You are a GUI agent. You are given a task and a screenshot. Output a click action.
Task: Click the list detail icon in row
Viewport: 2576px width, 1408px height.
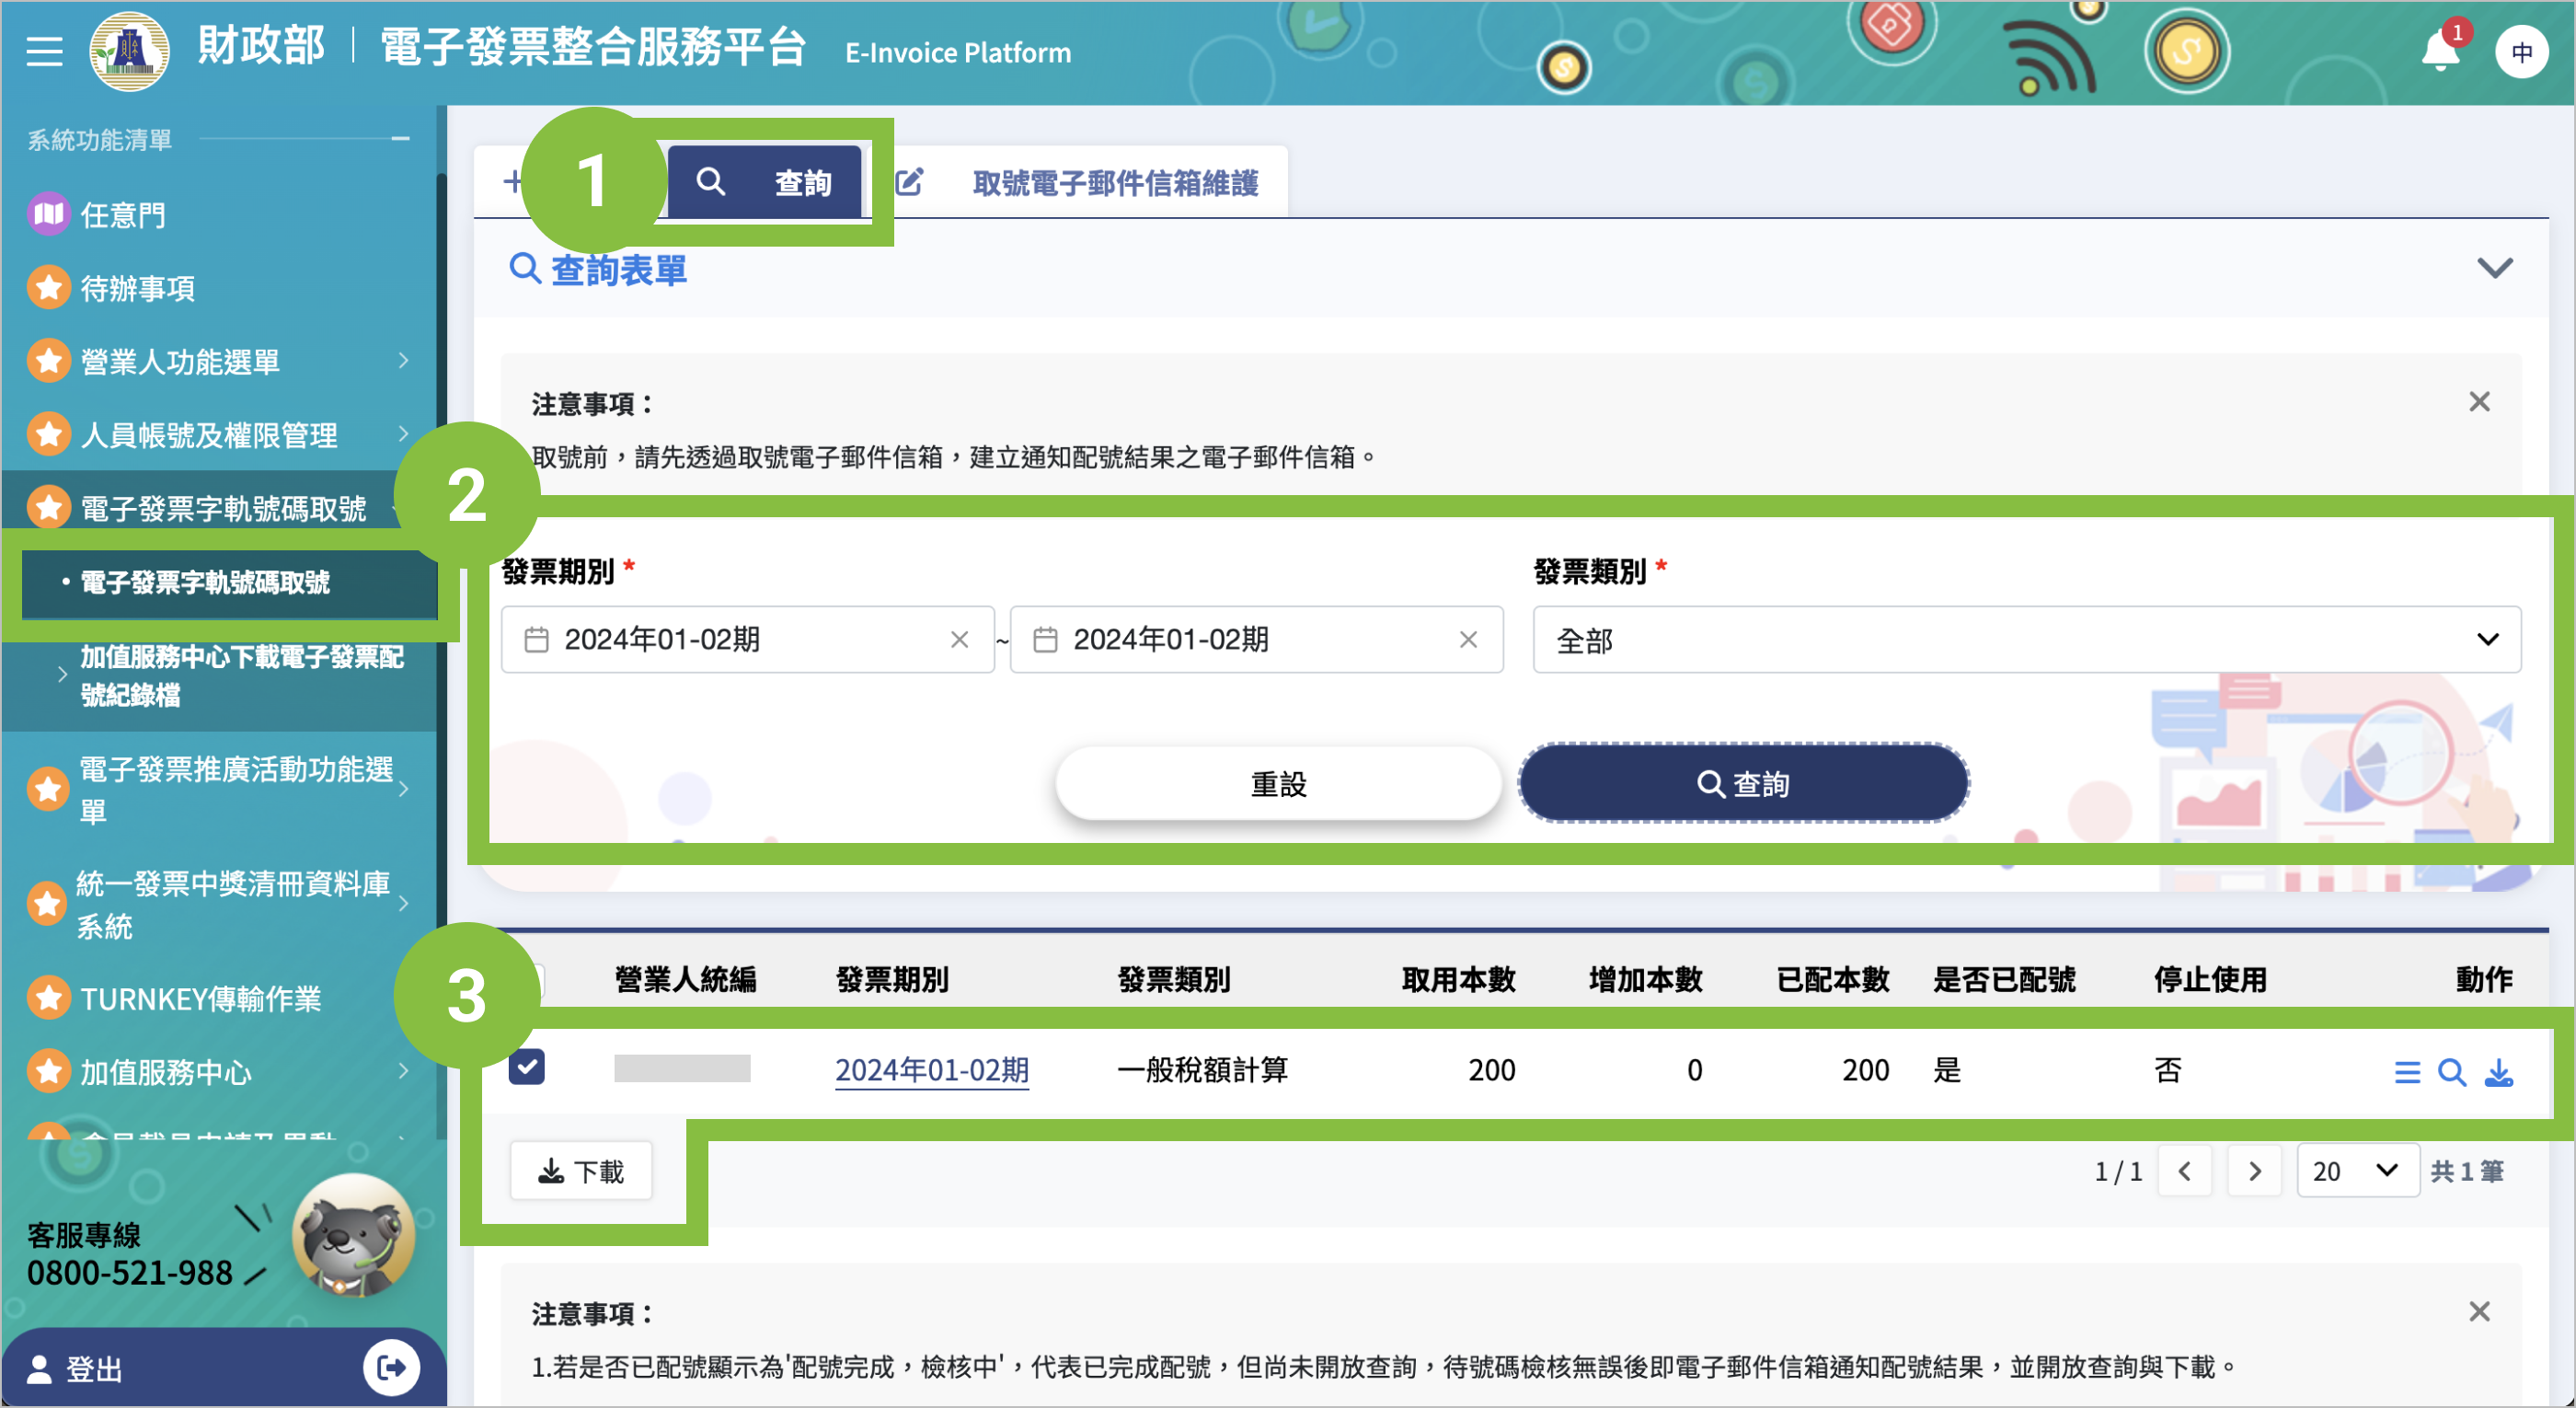(2407, 1072)
